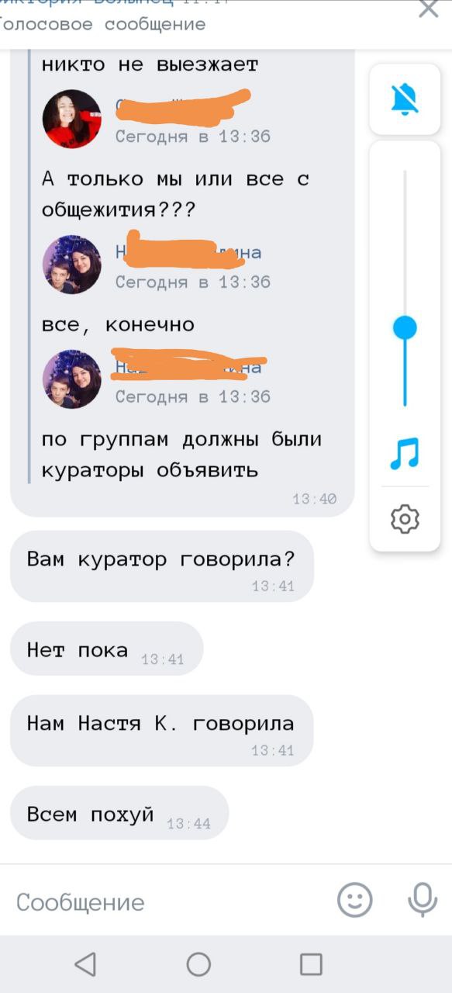This screenshot has width=452, height=993.
Task: Open the emoji smiley picker
Action: [355, 901]
